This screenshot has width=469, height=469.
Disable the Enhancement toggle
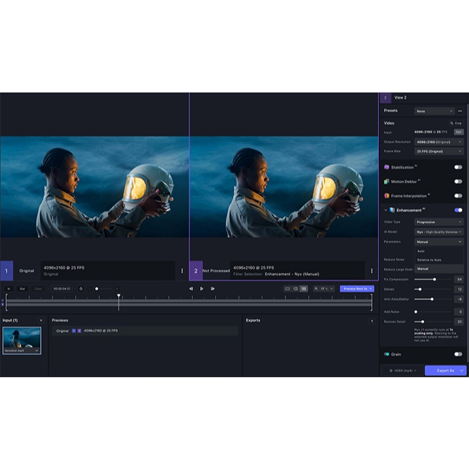[458, 210]
